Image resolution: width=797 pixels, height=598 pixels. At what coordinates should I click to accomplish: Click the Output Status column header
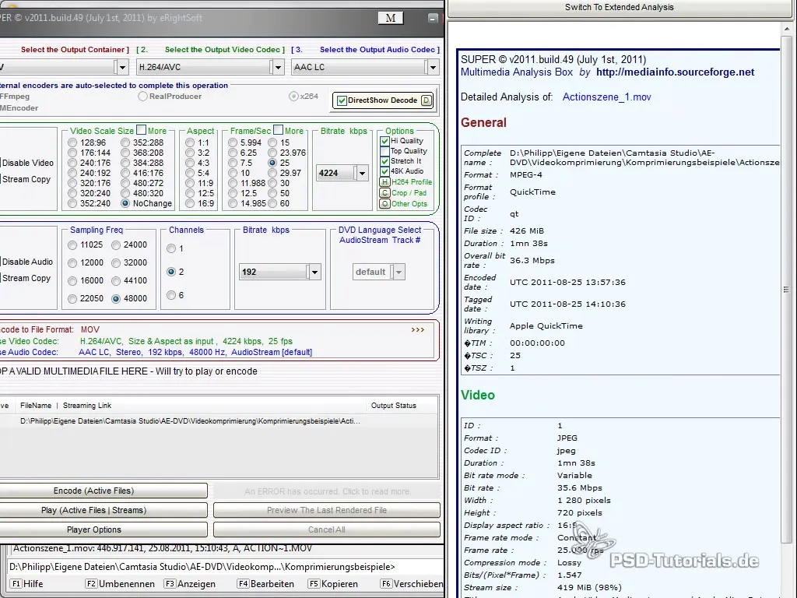[393, 405]
